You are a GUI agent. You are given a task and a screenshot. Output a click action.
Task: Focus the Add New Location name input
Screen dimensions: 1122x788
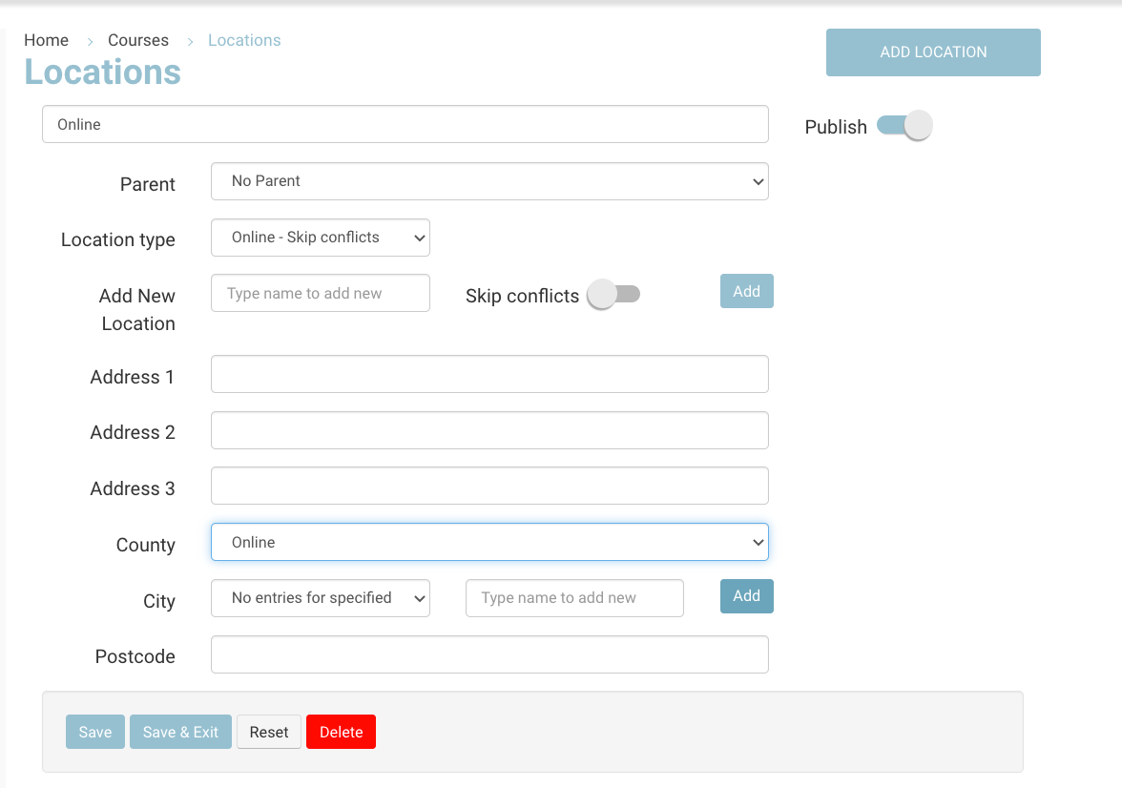[321, 294]
